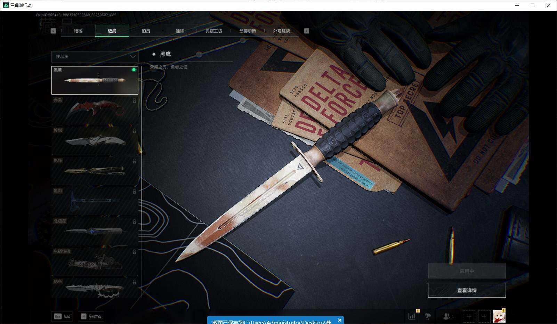Click the lock icon on 电锯惊魂
Viewport: 557px width, 324px height.
click(x=134, y=252)
